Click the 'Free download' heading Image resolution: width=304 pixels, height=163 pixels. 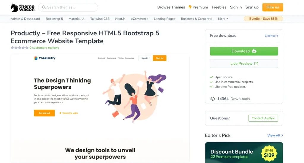point(223,35)
